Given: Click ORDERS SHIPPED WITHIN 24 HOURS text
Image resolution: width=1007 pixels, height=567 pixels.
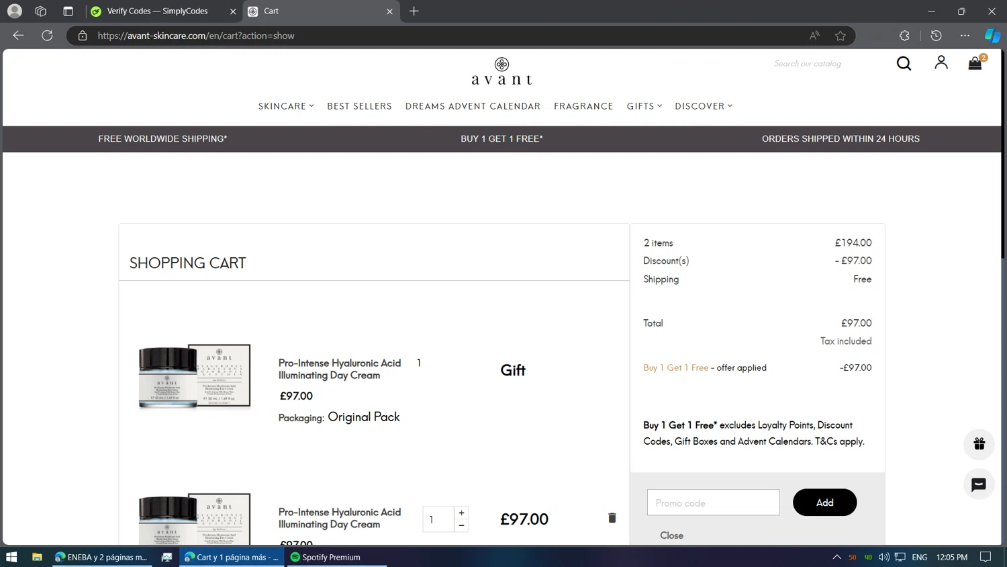Looking at the screenshot, I should 841,138.
